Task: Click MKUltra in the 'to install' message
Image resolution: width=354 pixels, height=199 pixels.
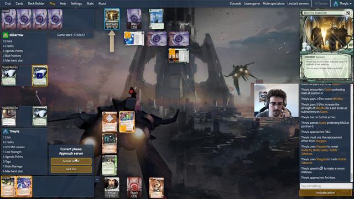Action: (x=337, y=99)
